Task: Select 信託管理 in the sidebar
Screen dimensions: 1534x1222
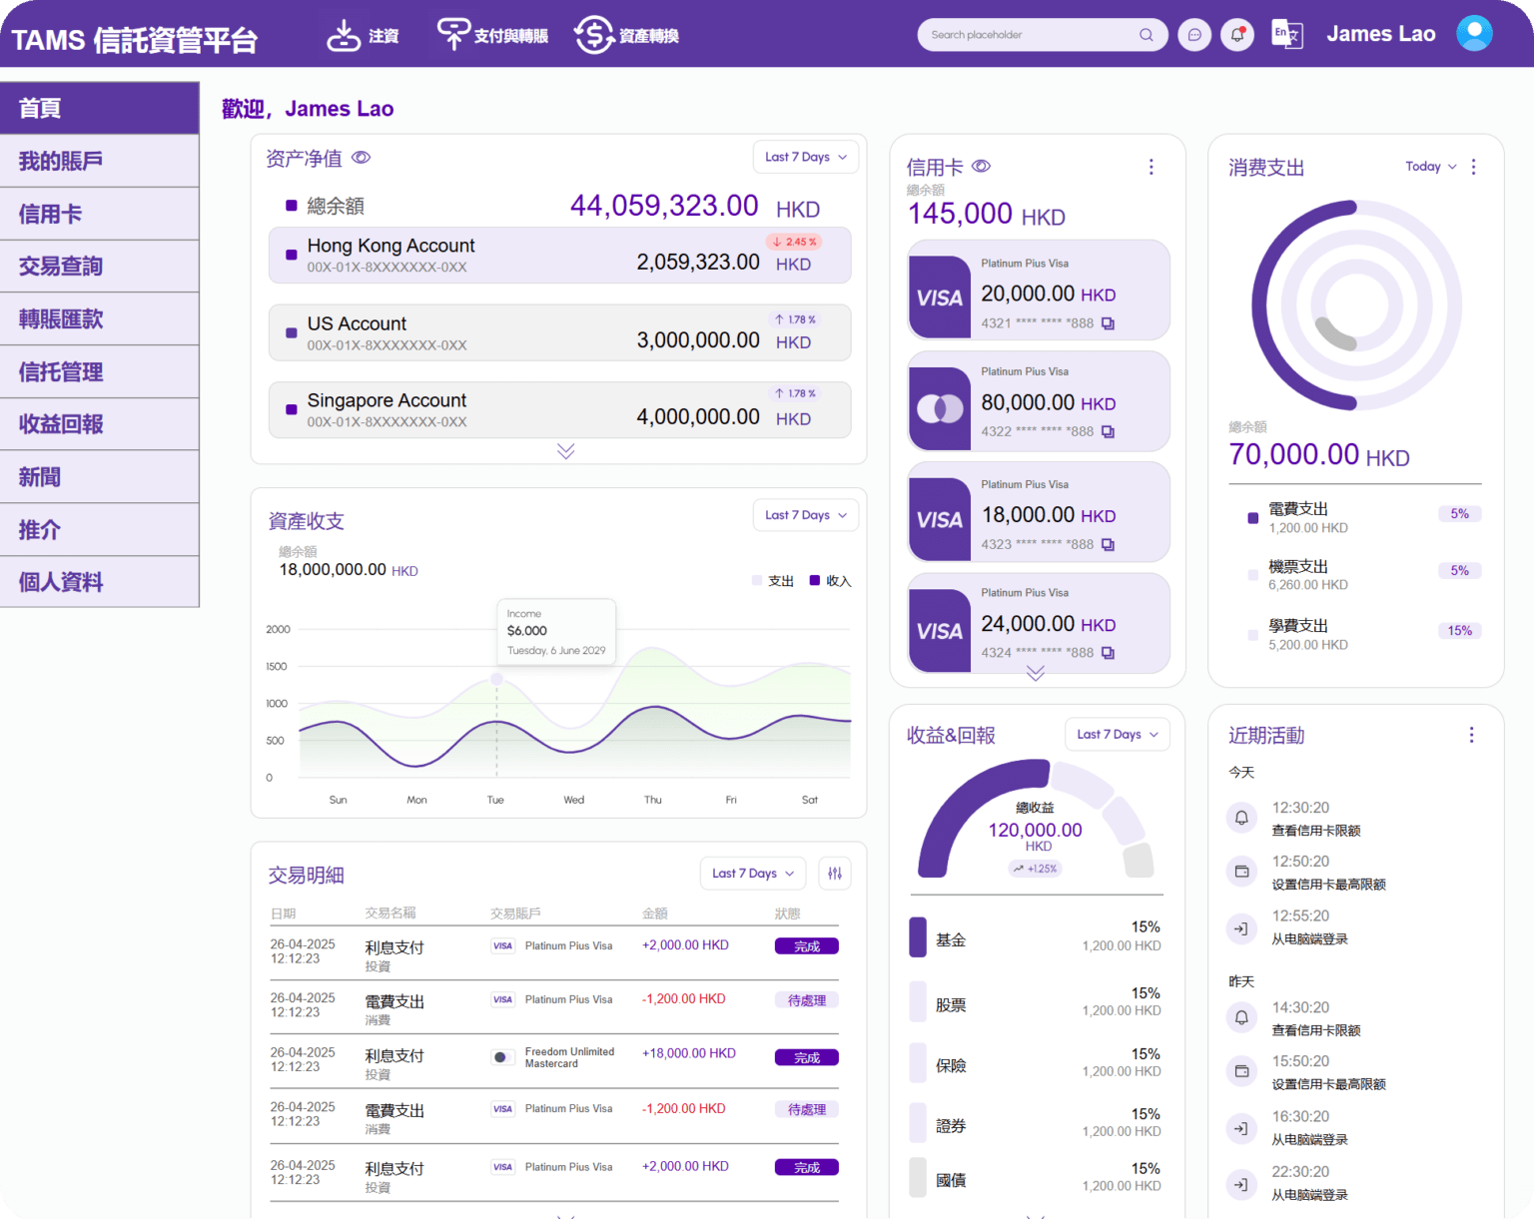Action: tap(100, 372)
